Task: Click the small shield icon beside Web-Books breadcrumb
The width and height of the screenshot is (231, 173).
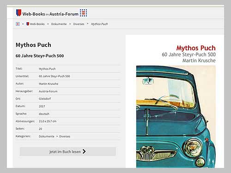Action: (x=28, y=24)
